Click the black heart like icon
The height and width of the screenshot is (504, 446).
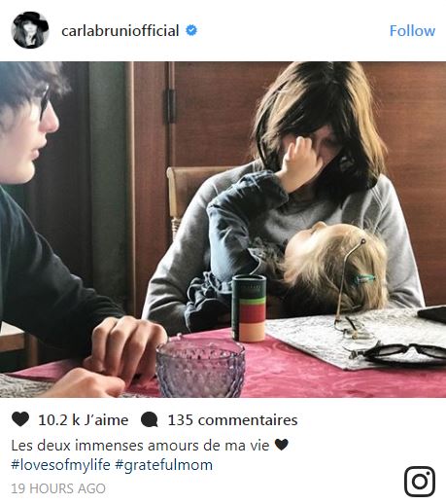(x=20, y=419)
